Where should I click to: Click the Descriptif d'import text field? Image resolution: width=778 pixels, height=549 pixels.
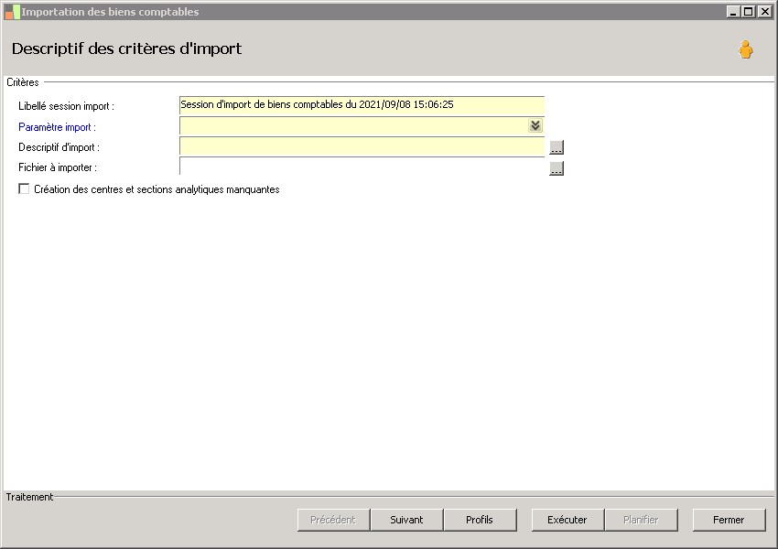362,146
